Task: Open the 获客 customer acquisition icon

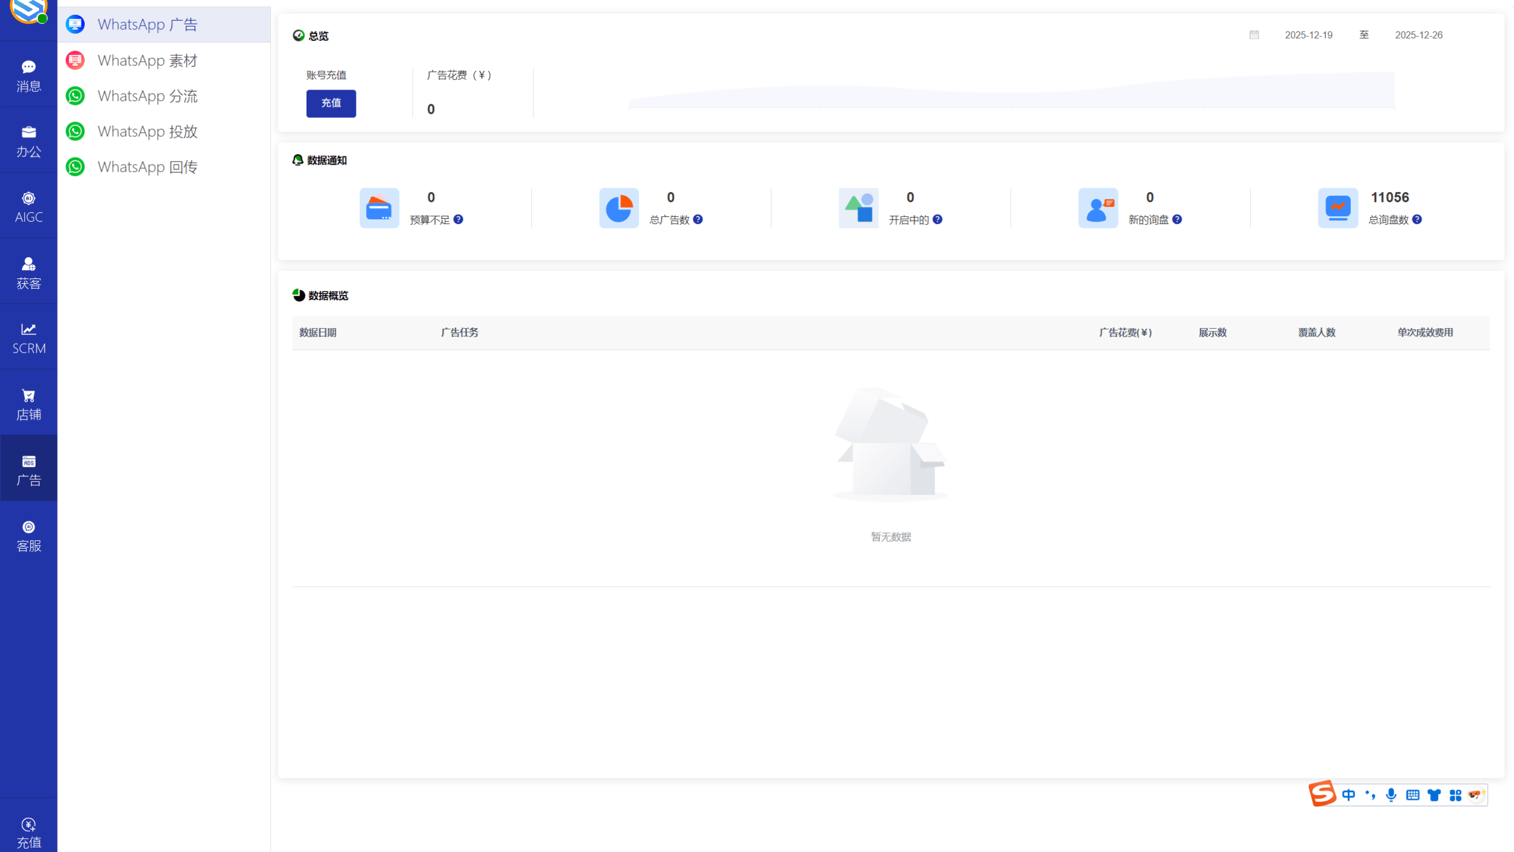Action: click(28, 273)
